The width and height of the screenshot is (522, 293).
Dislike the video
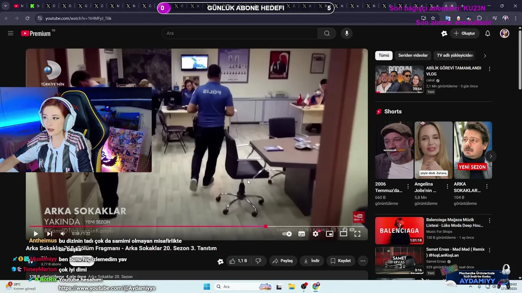click(258, 261)
